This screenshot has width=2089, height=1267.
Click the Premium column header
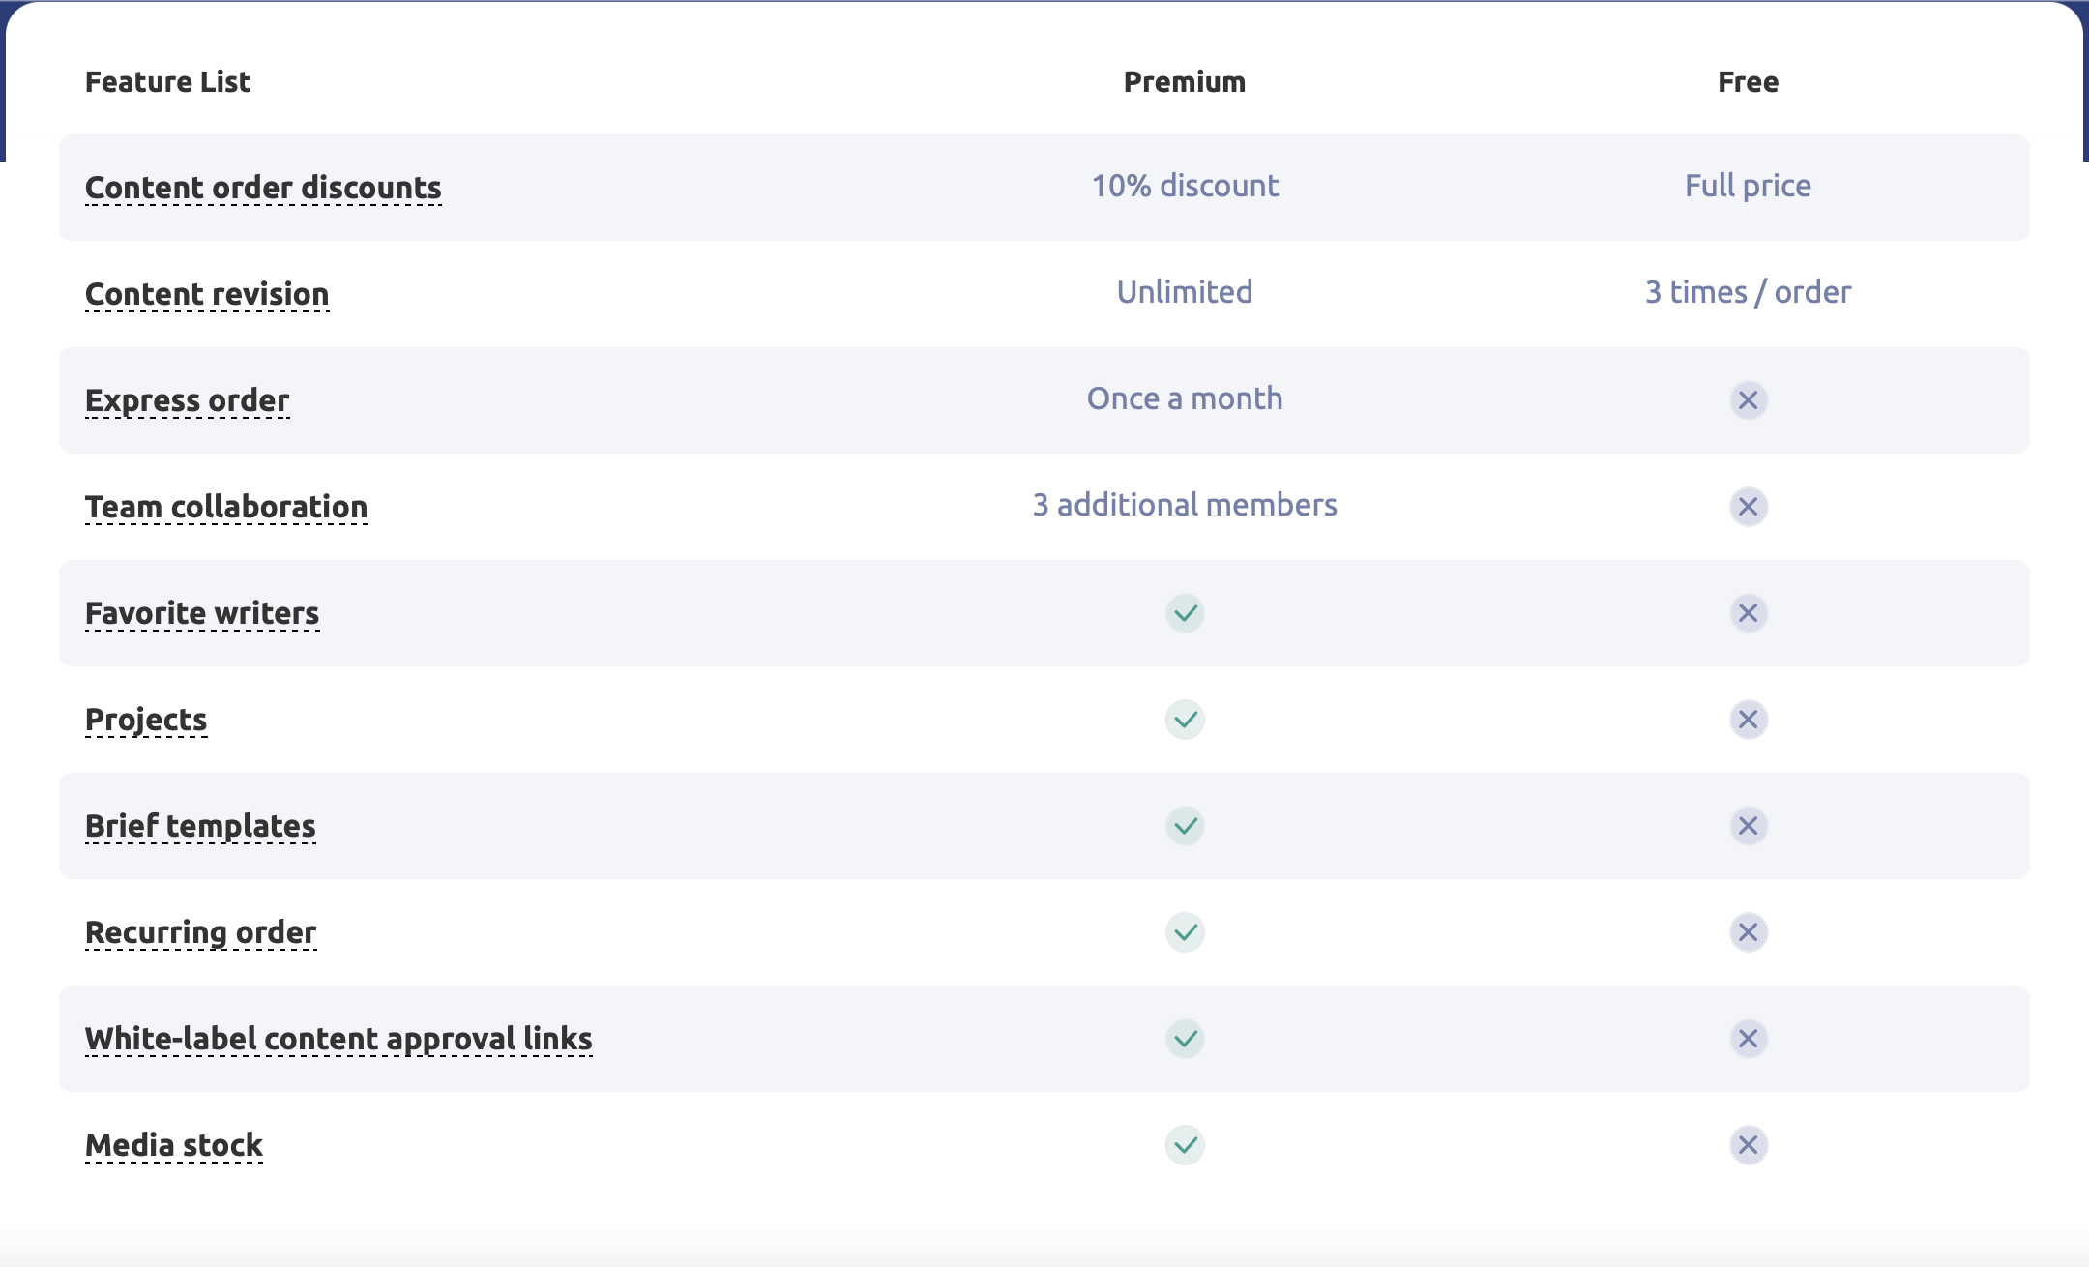(x=1185, y=82)
